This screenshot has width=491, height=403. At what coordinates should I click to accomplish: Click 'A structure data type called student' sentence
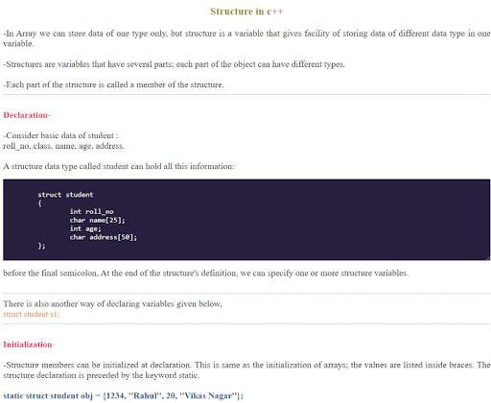[119, 166]
